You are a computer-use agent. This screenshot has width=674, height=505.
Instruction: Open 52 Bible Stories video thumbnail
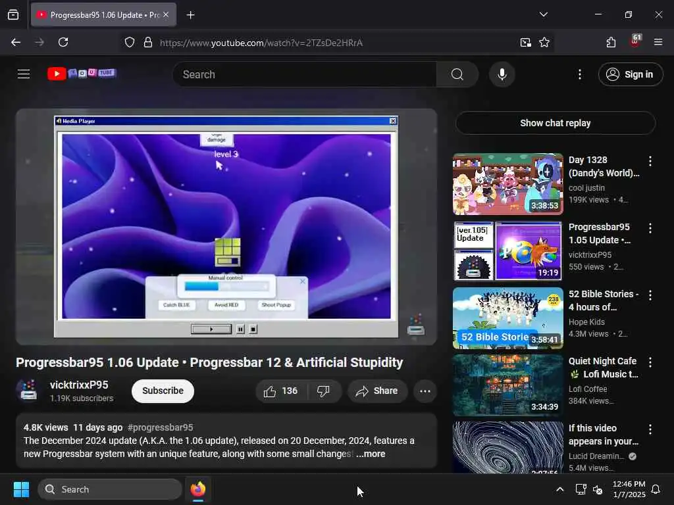pyautogui.click(x=507, y=318)
